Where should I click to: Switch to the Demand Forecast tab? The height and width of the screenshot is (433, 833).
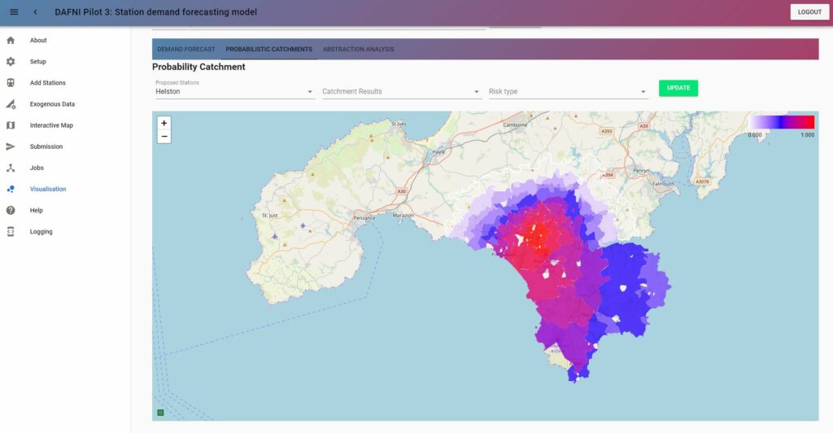[186, 50]
